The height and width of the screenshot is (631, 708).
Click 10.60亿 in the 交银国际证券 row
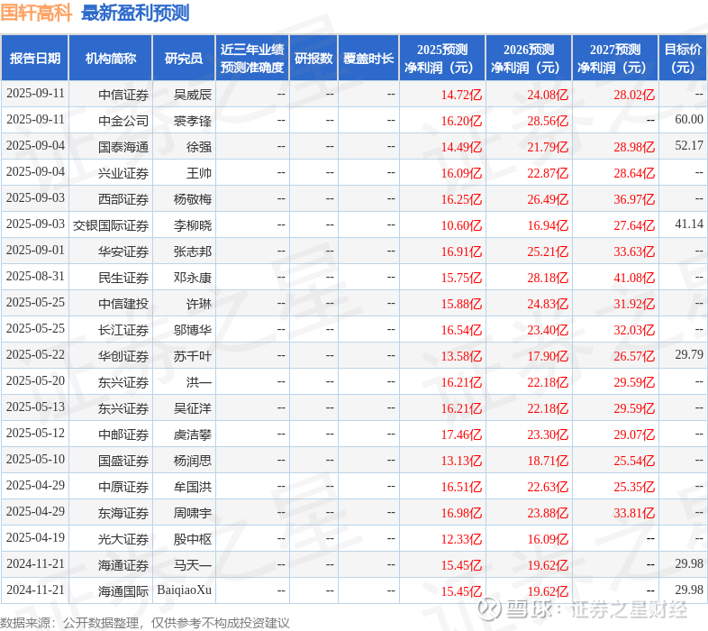coord(461,225)
